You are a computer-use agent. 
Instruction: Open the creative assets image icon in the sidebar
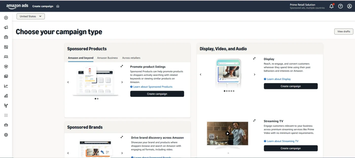click(6, 76)
